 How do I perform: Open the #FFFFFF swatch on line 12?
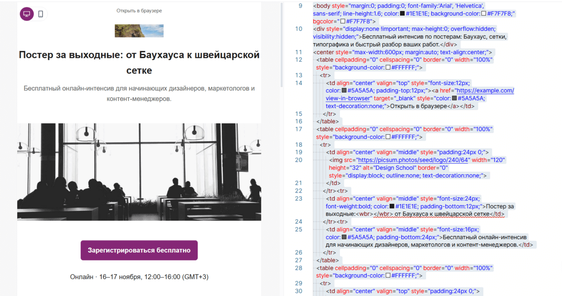coord(388,68)
